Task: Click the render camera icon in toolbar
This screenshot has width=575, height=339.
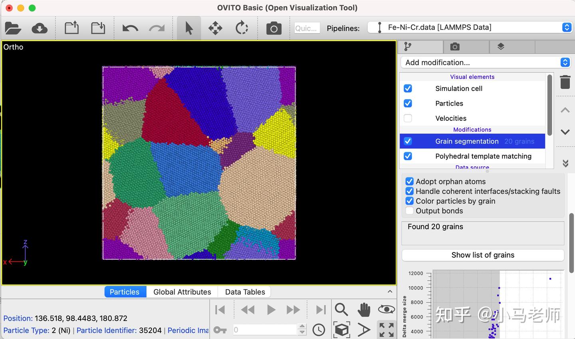Action: 274,28
